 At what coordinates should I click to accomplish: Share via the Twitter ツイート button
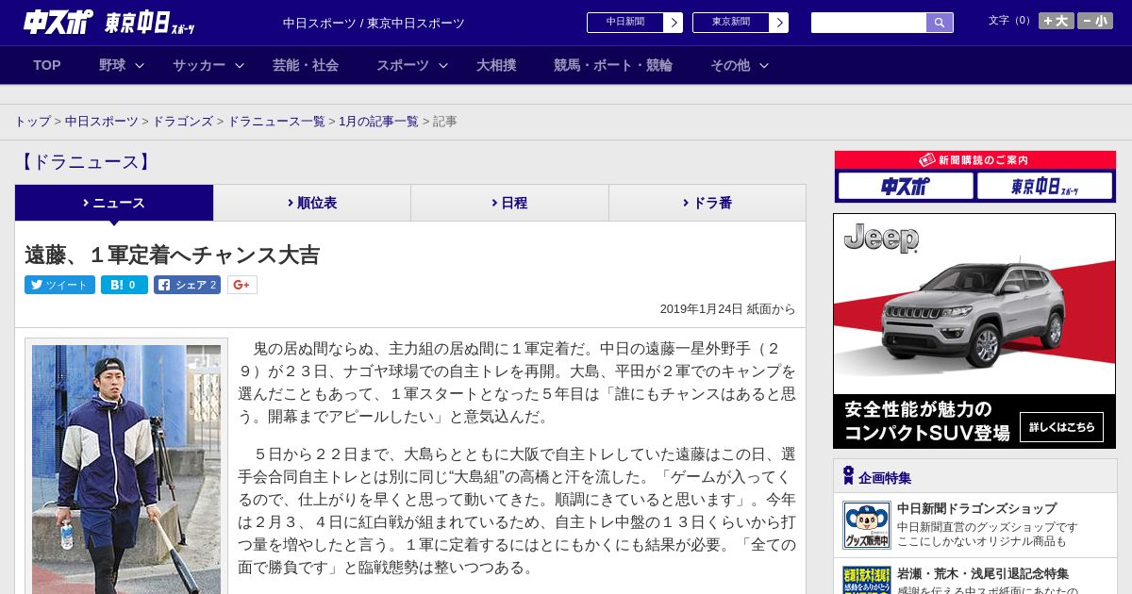pyautogui.click(x=59, y=285)
